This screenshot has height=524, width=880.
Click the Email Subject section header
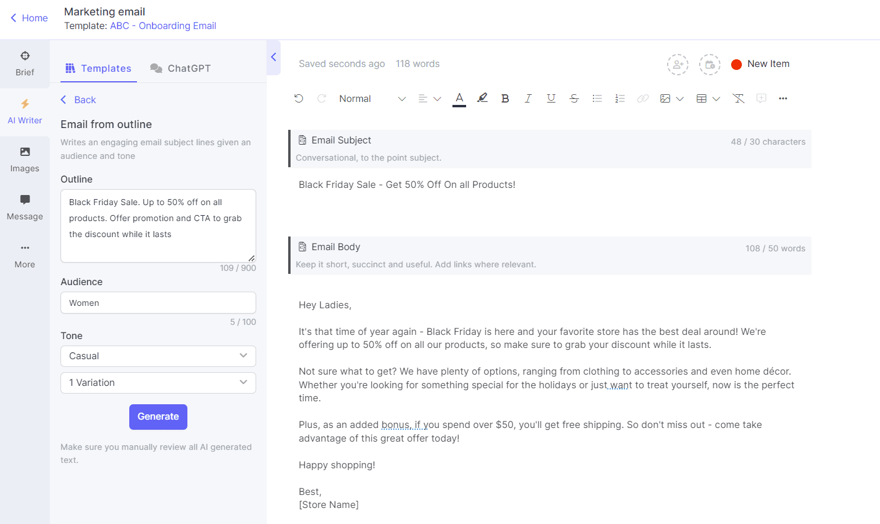point(550,149)
